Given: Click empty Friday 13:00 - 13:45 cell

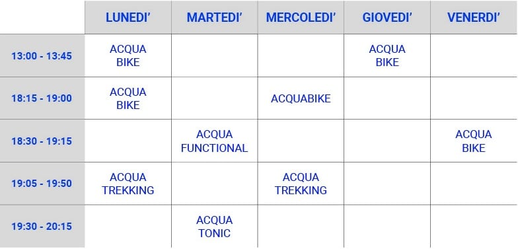Looking at the screenshot, I should tap(474, 55).
